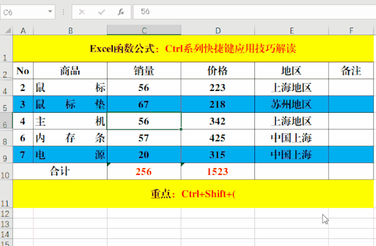Select row 6 header
This screenshot has width=376, height=246.
(6, 121)
